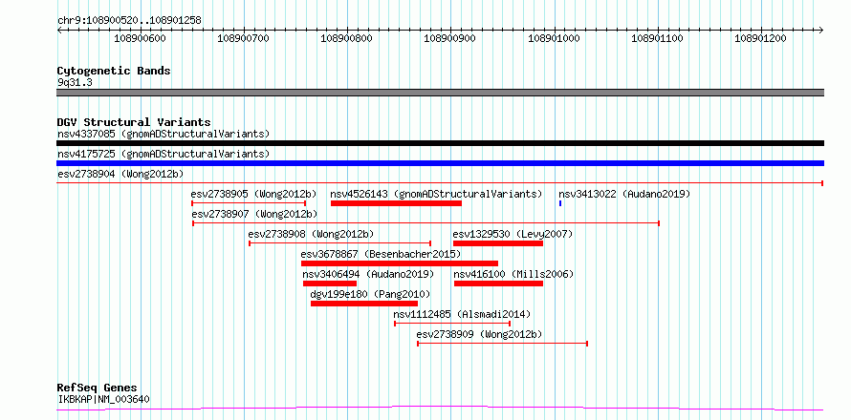Click the small blue nsv3413022 marker
The width and height of the screenshot is (851, 420).
pyautogui.click(x=560, y=203)
